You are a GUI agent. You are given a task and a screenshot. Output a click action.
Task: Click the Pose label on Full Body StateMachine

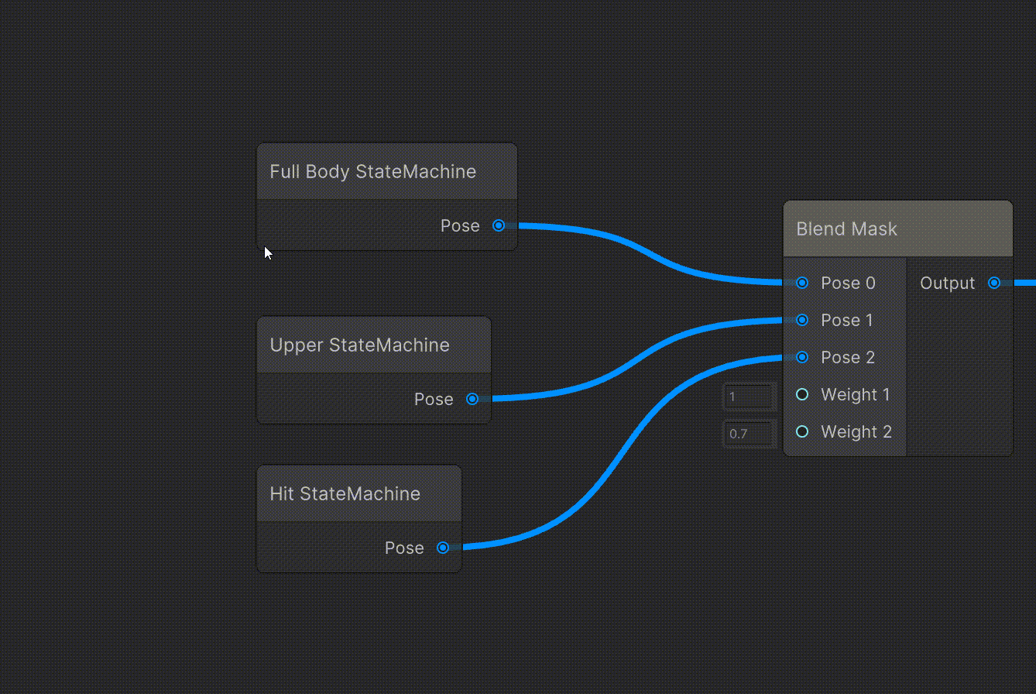[x=460, y=226]
